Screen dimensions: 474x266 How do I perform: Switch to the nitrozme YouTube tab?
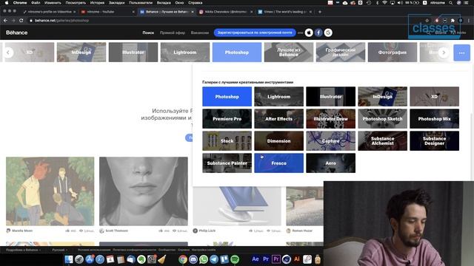click(106, 12)
